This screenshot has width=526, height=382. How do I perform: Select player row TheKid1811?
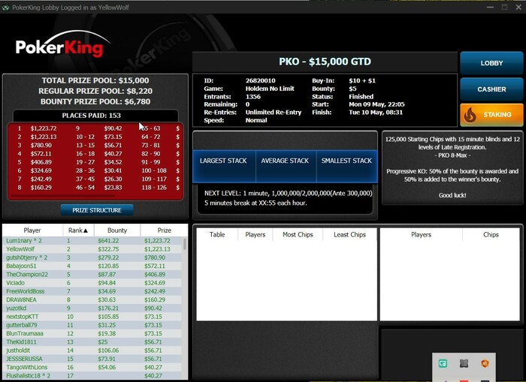point(92,341)
